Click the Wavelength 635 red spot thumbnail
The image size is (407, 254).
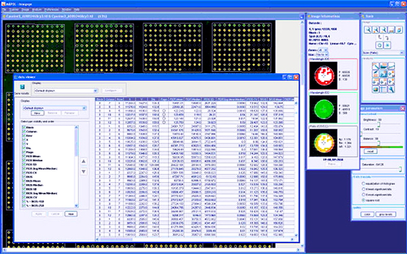pos(324,76)
